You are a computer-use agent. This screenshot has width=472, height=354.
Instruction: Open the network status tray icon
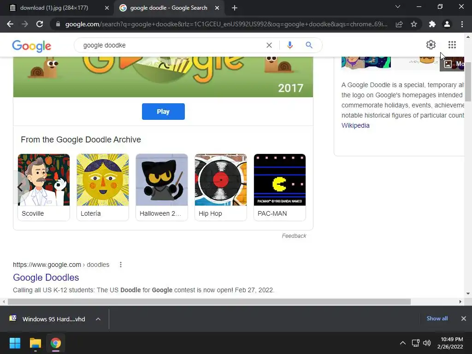(x=416, y=343)
